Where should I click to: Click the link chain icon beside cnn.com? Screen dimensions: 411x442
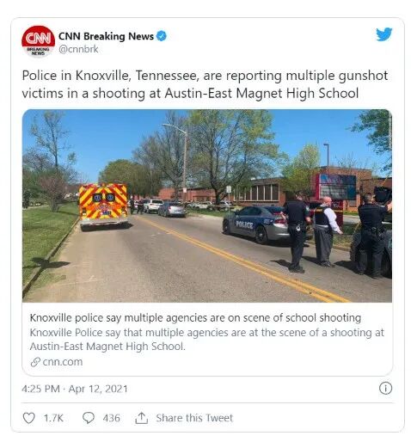(35, 362)
